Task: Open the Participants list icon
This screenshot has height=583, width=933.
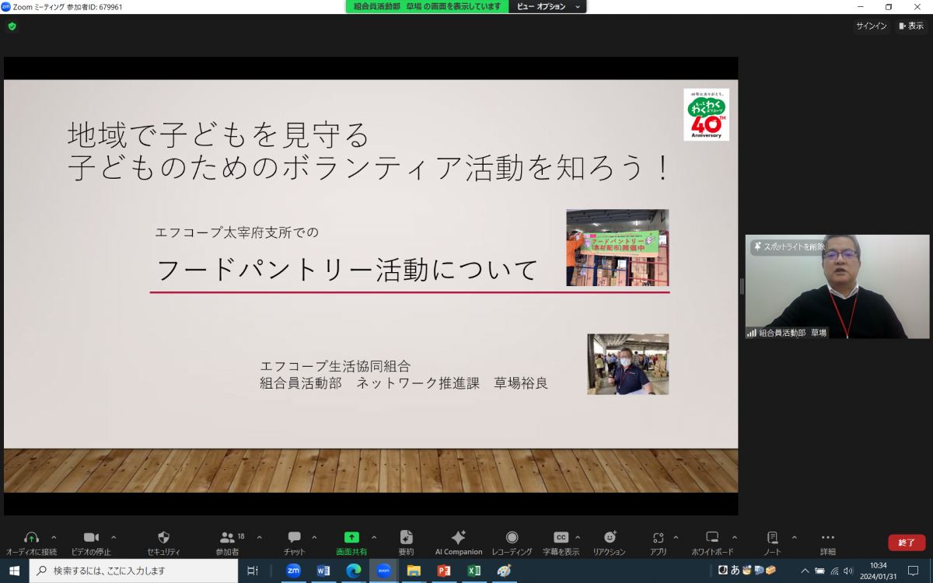Action: click(x=227, y=537)
